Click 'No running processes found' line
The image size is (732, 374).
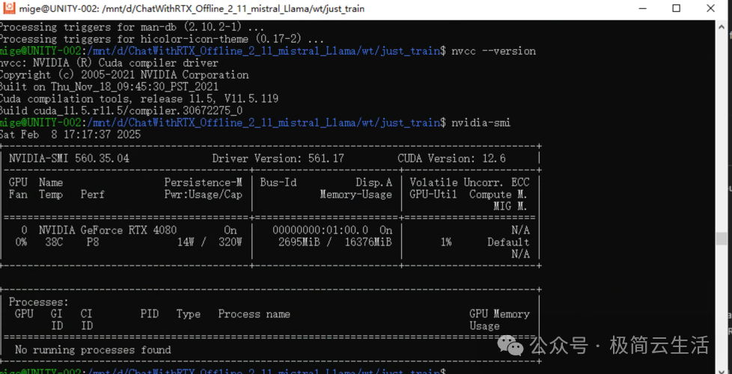click(x=93, y=350)
